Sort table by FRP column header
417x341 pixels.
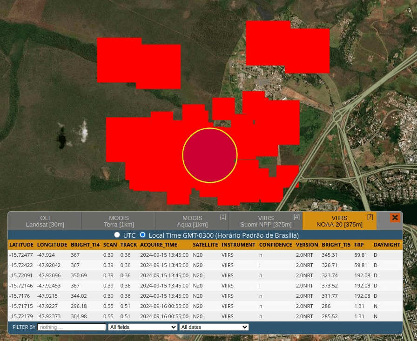(x=359, y=245)
